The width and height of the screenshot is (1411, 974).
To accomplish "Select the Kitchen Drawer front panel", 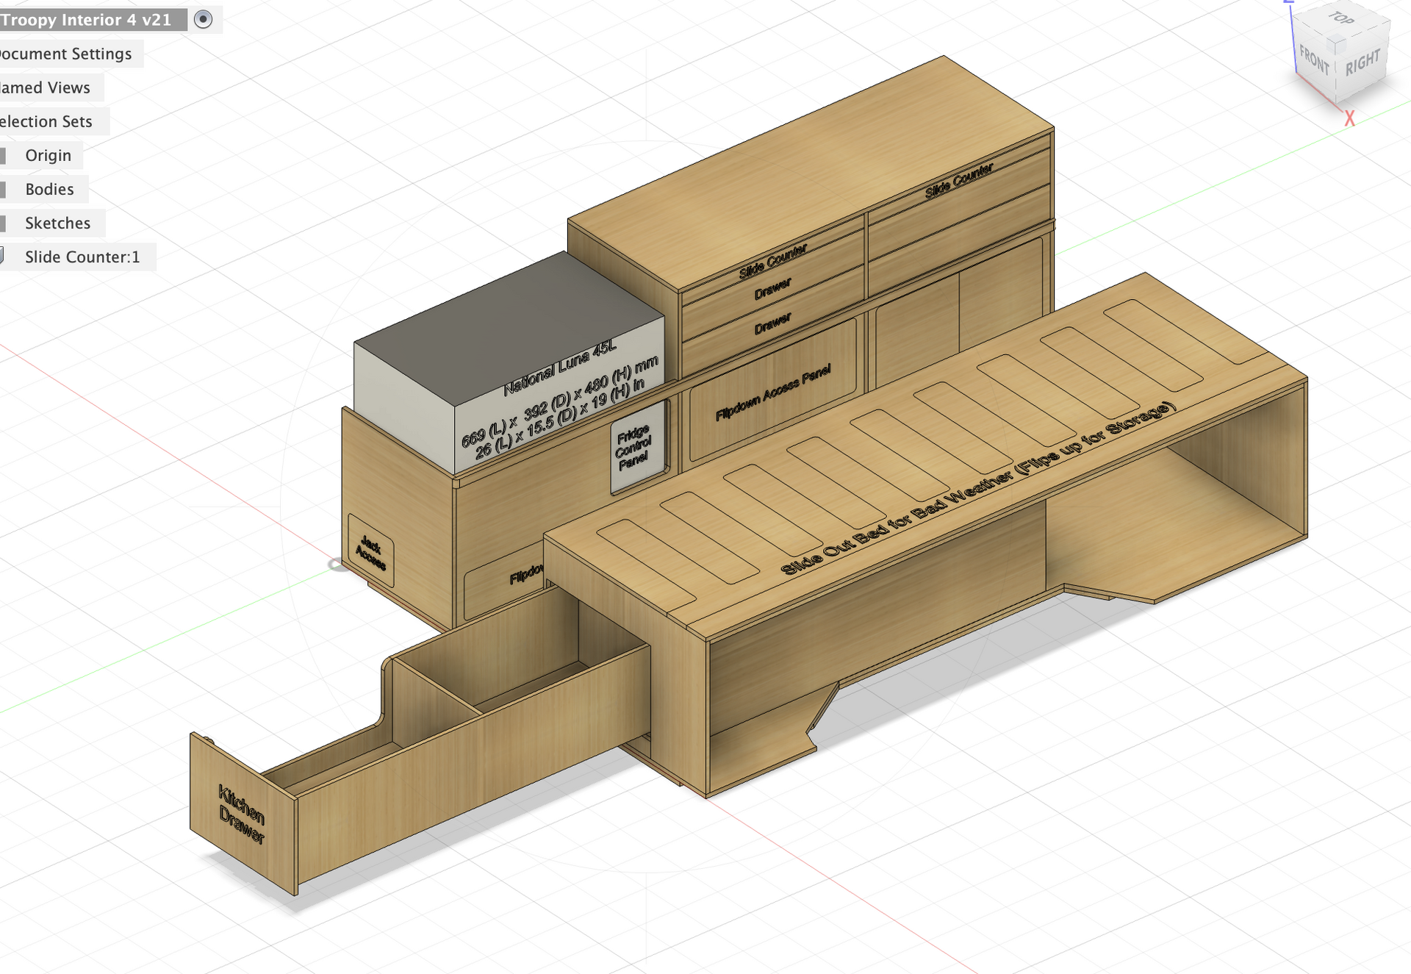I will tap(243, 814).
